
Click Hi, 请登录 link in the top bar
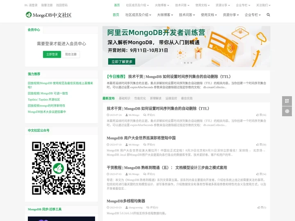31,5
